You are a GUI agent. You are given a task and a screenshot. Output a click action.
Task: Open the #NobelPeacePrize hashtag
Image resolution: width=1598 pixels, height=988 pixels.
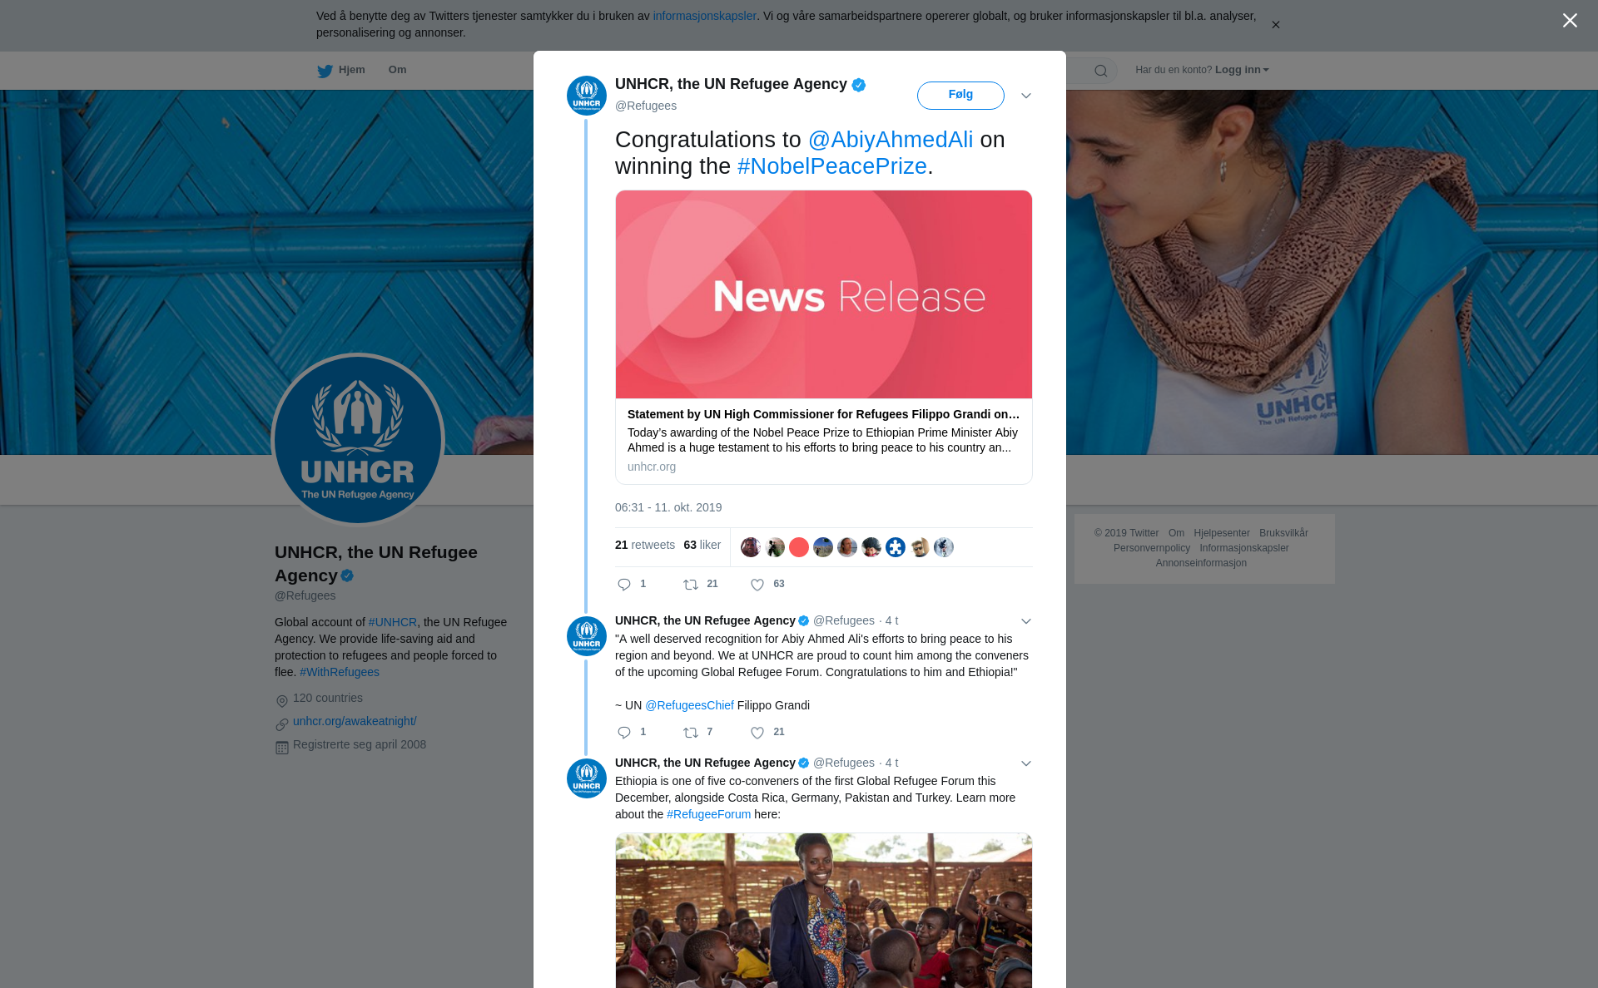832,166
